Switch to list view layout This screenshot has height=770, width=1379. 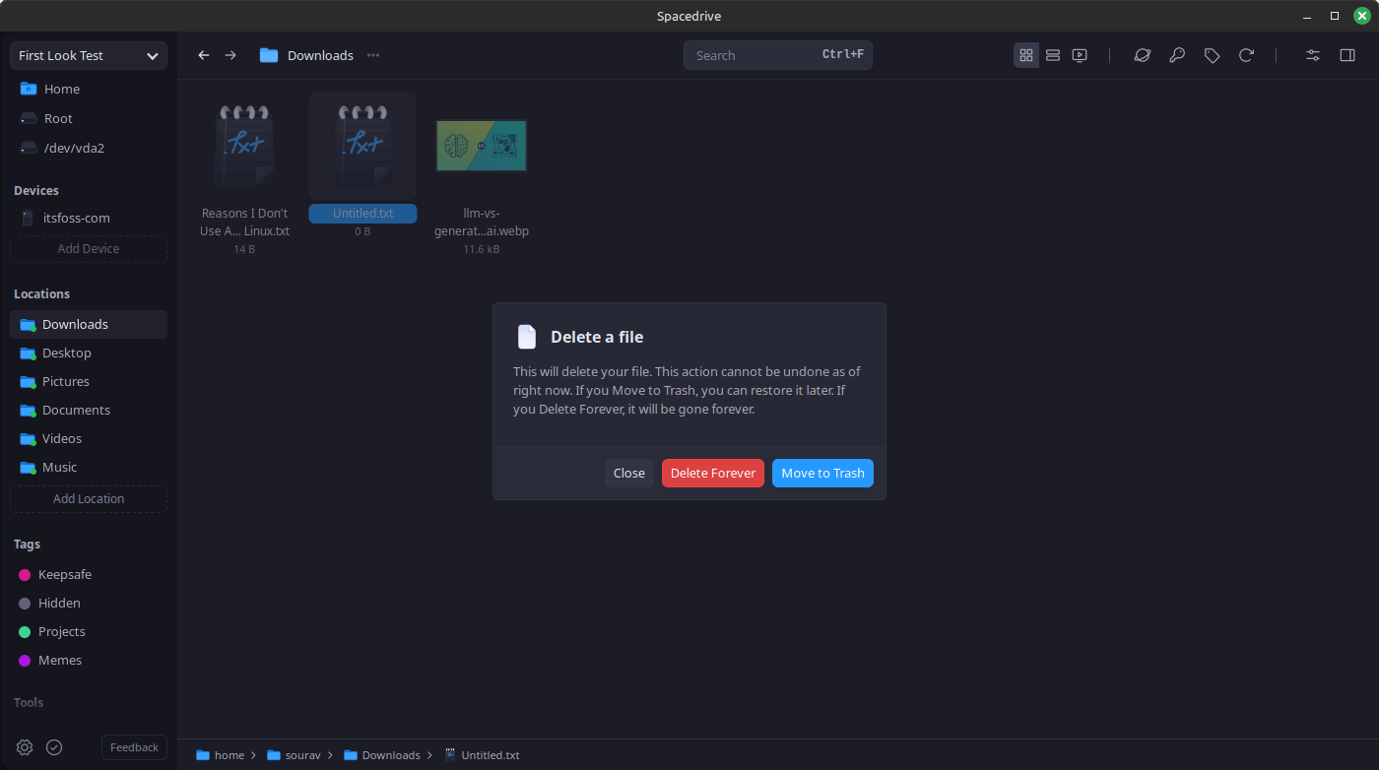[1053, 55]
